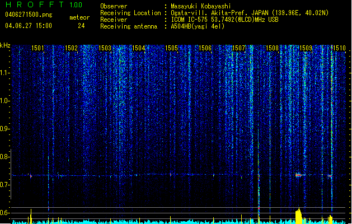
Task: Click the tall yellow power peak at bottom
Action: [298, 215]
